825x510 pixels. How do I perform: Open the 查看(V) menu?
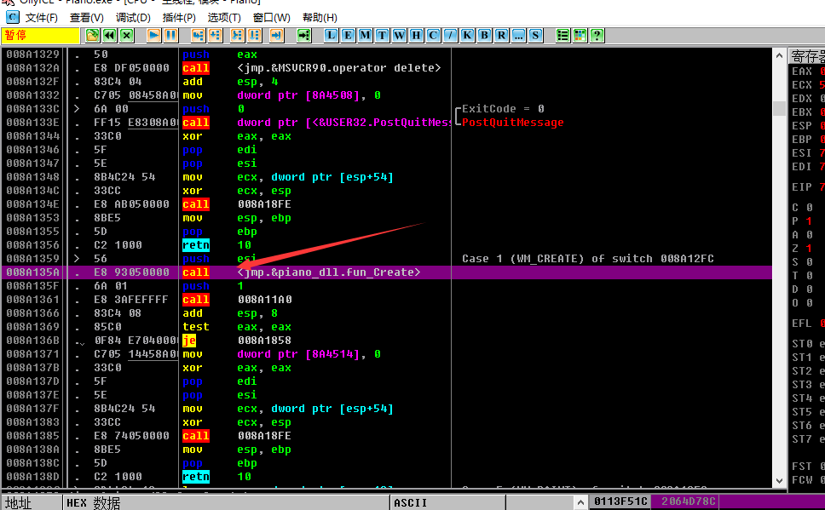pos(87,17)
